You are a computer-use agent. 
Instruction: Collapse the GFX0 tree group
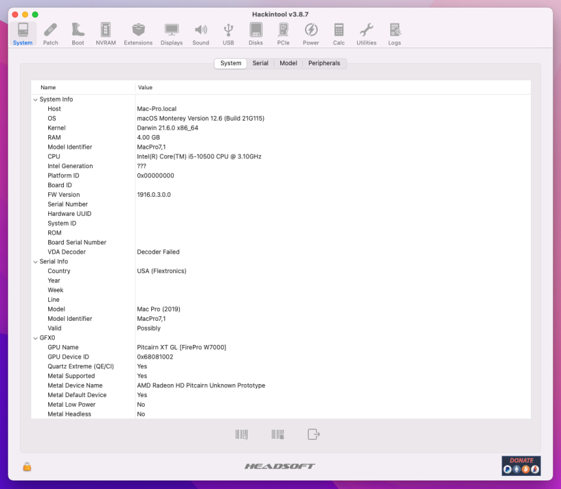(x=35, y=338)
